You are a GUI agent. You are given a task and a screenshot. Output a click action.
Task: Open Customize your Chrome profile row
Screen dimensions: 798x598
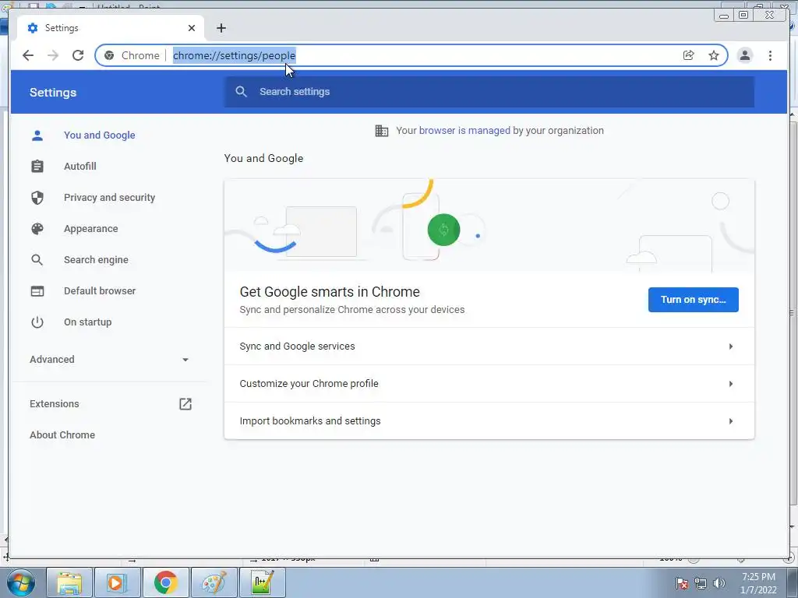coord(489,383)
